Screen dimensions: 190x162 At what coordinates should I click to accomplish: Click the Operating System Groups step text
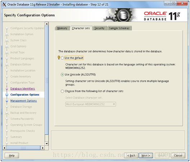tap(26, 125)
